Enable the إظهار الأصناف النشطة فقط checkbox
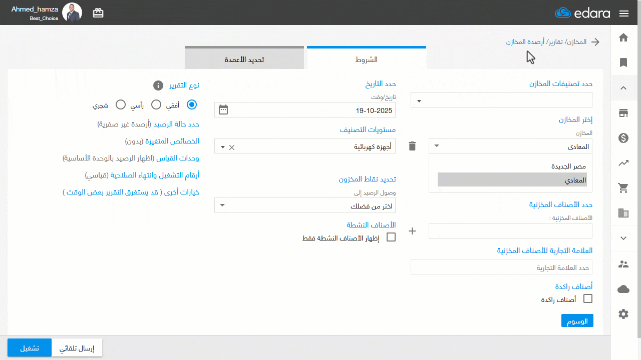Image resolution: width=641 pixels, height=360 pixels. (391, 237)
